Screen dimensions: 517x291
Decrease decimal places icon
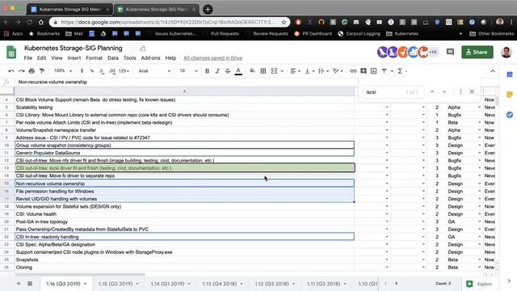click(x=102, y=71)
